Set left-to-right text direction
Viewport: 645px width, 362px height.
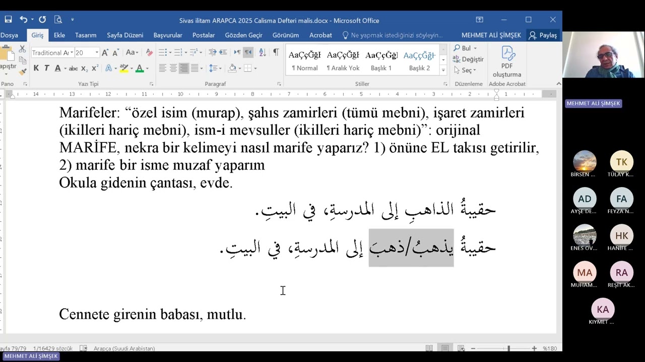point(237,52)
